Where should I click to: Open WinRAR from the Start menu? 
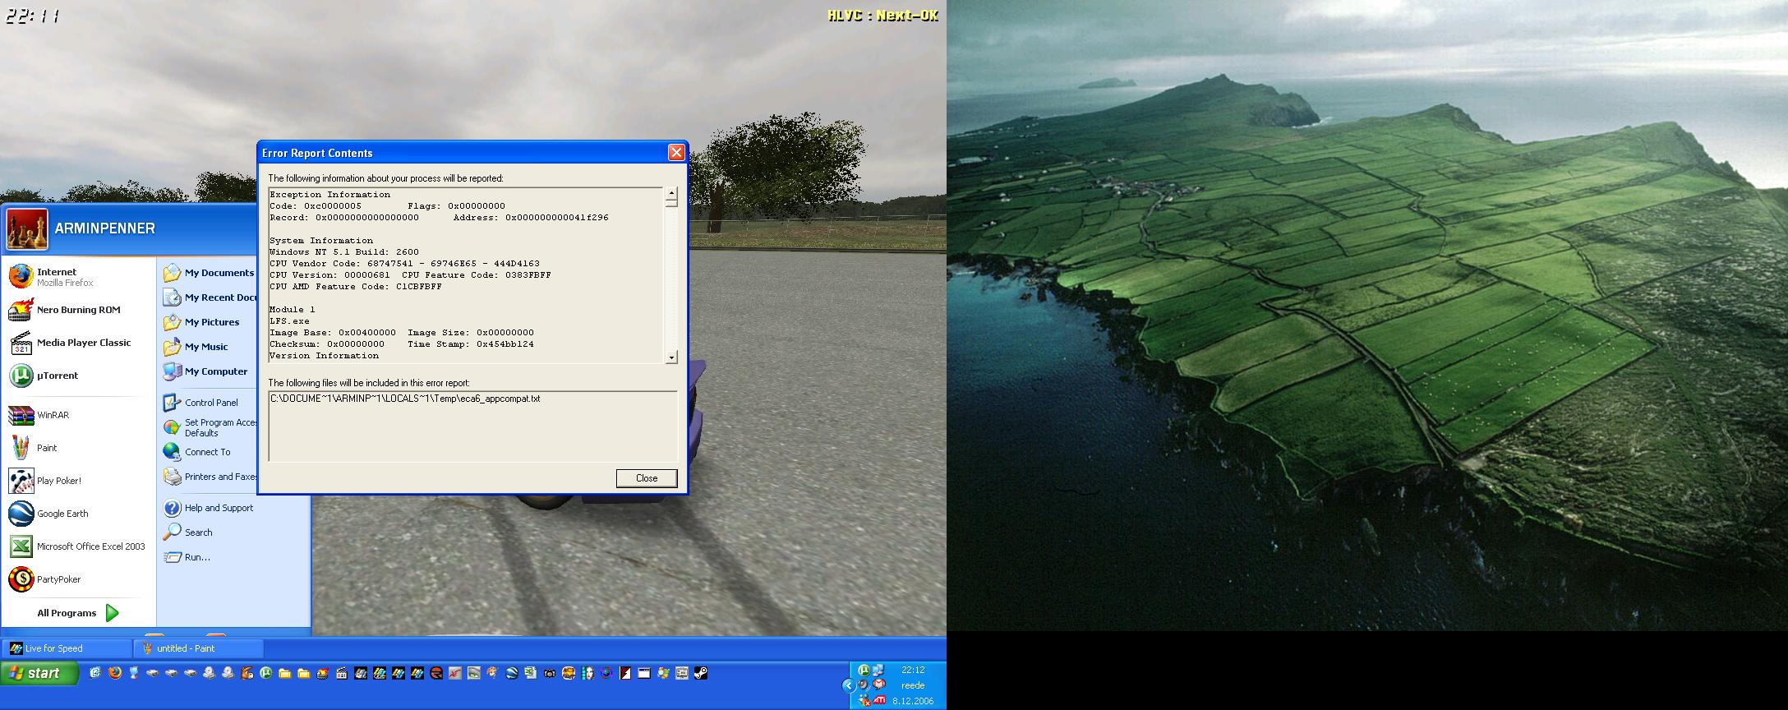(78, 415)
